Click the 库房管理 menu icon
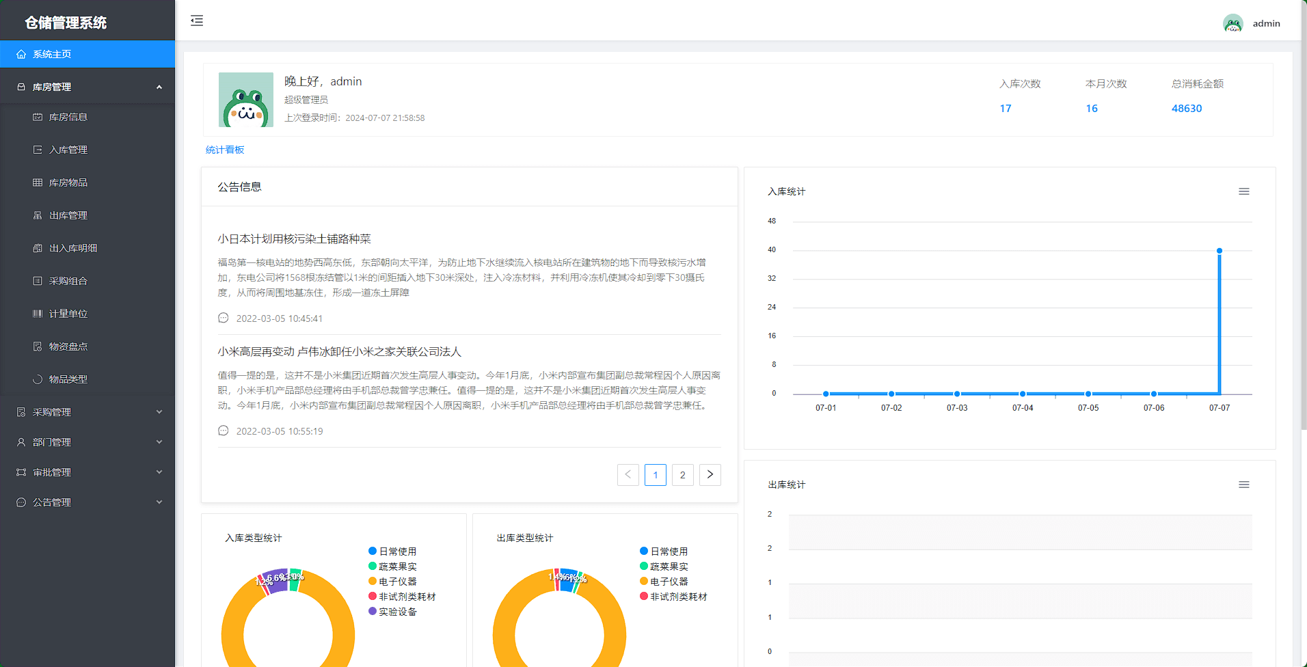Image resolution: width=1307 pixels, height=667 pixels. tap(21, 87)
